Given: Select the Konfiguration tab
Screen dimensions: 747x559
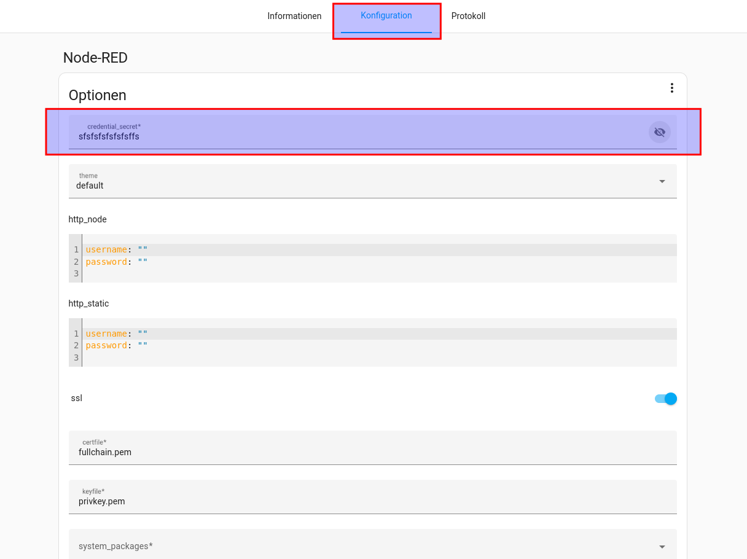Looking at the screenshot, I should click(x=386, y=16).
